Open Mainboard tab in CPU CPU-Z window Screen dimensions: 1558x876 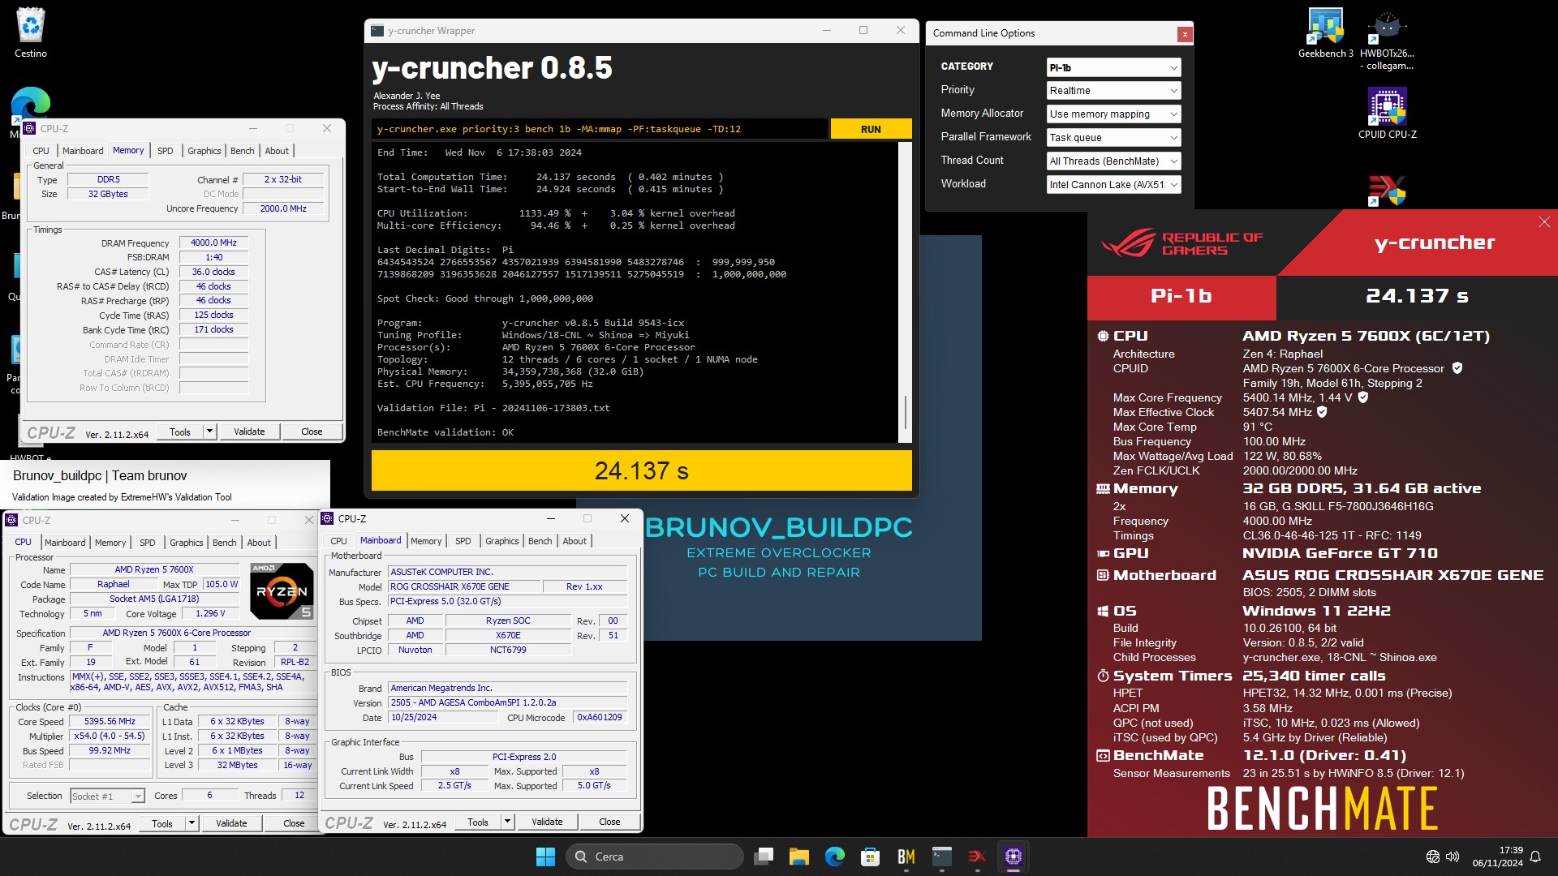click(x=65, y=543)
